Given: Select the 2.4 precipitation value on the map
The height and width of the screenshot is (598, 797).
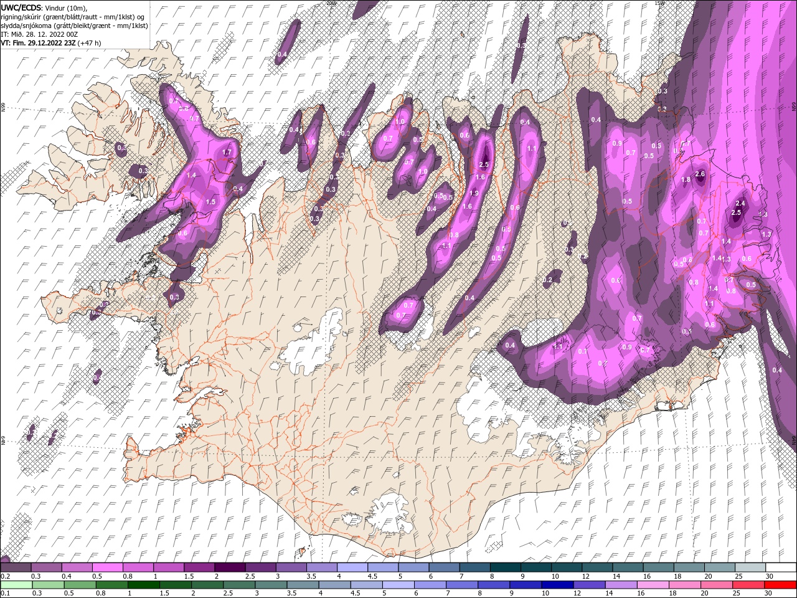Looking at the screenshot, I should click(740, 203).
